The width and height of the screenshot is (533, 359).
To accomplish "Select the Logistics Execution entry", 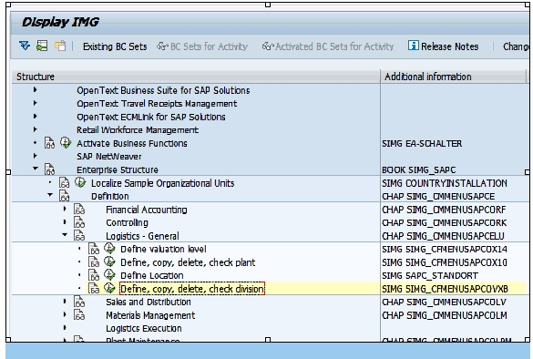I will pyautogui.click(x=144, y=328).
